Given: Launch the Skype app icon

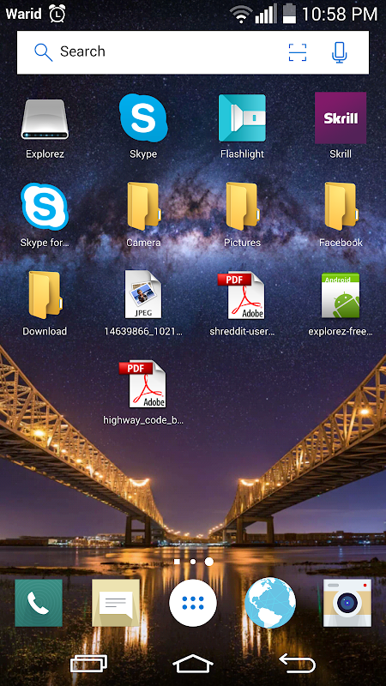Looking at the screenshot, I should coord(143,117).
